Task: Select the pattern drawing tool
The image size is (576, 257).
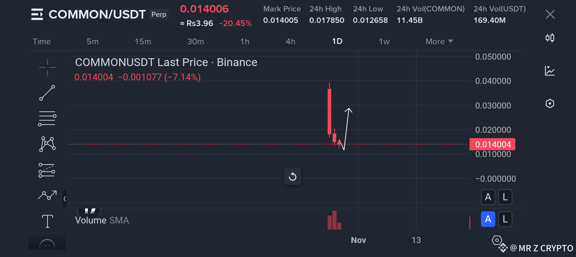Action: [x=47, y=144]
